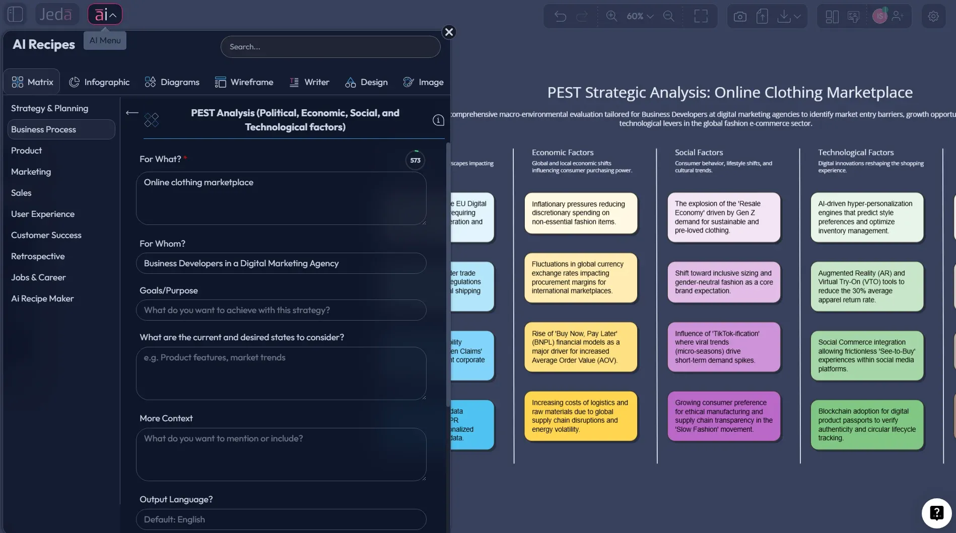
Task: Open info for PEST Analysis recipe
Action: click(438, 120)
